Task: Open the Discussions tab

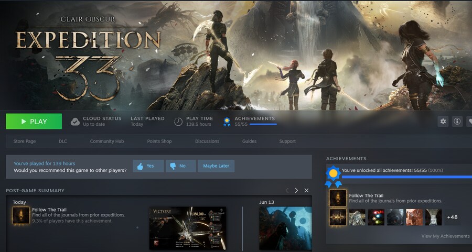Action: (x=207, y=141)
